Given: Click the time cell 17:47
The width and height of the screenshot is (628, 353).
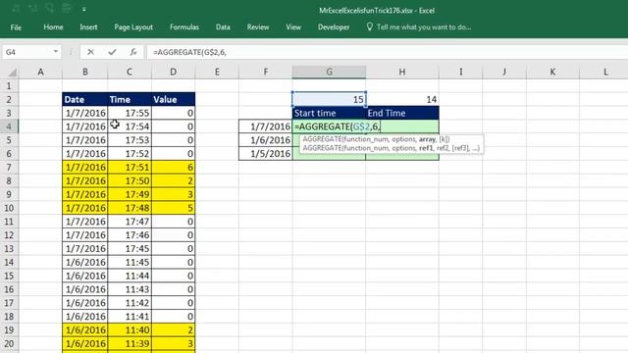Looking at the screenshot, I should [130, 222].
